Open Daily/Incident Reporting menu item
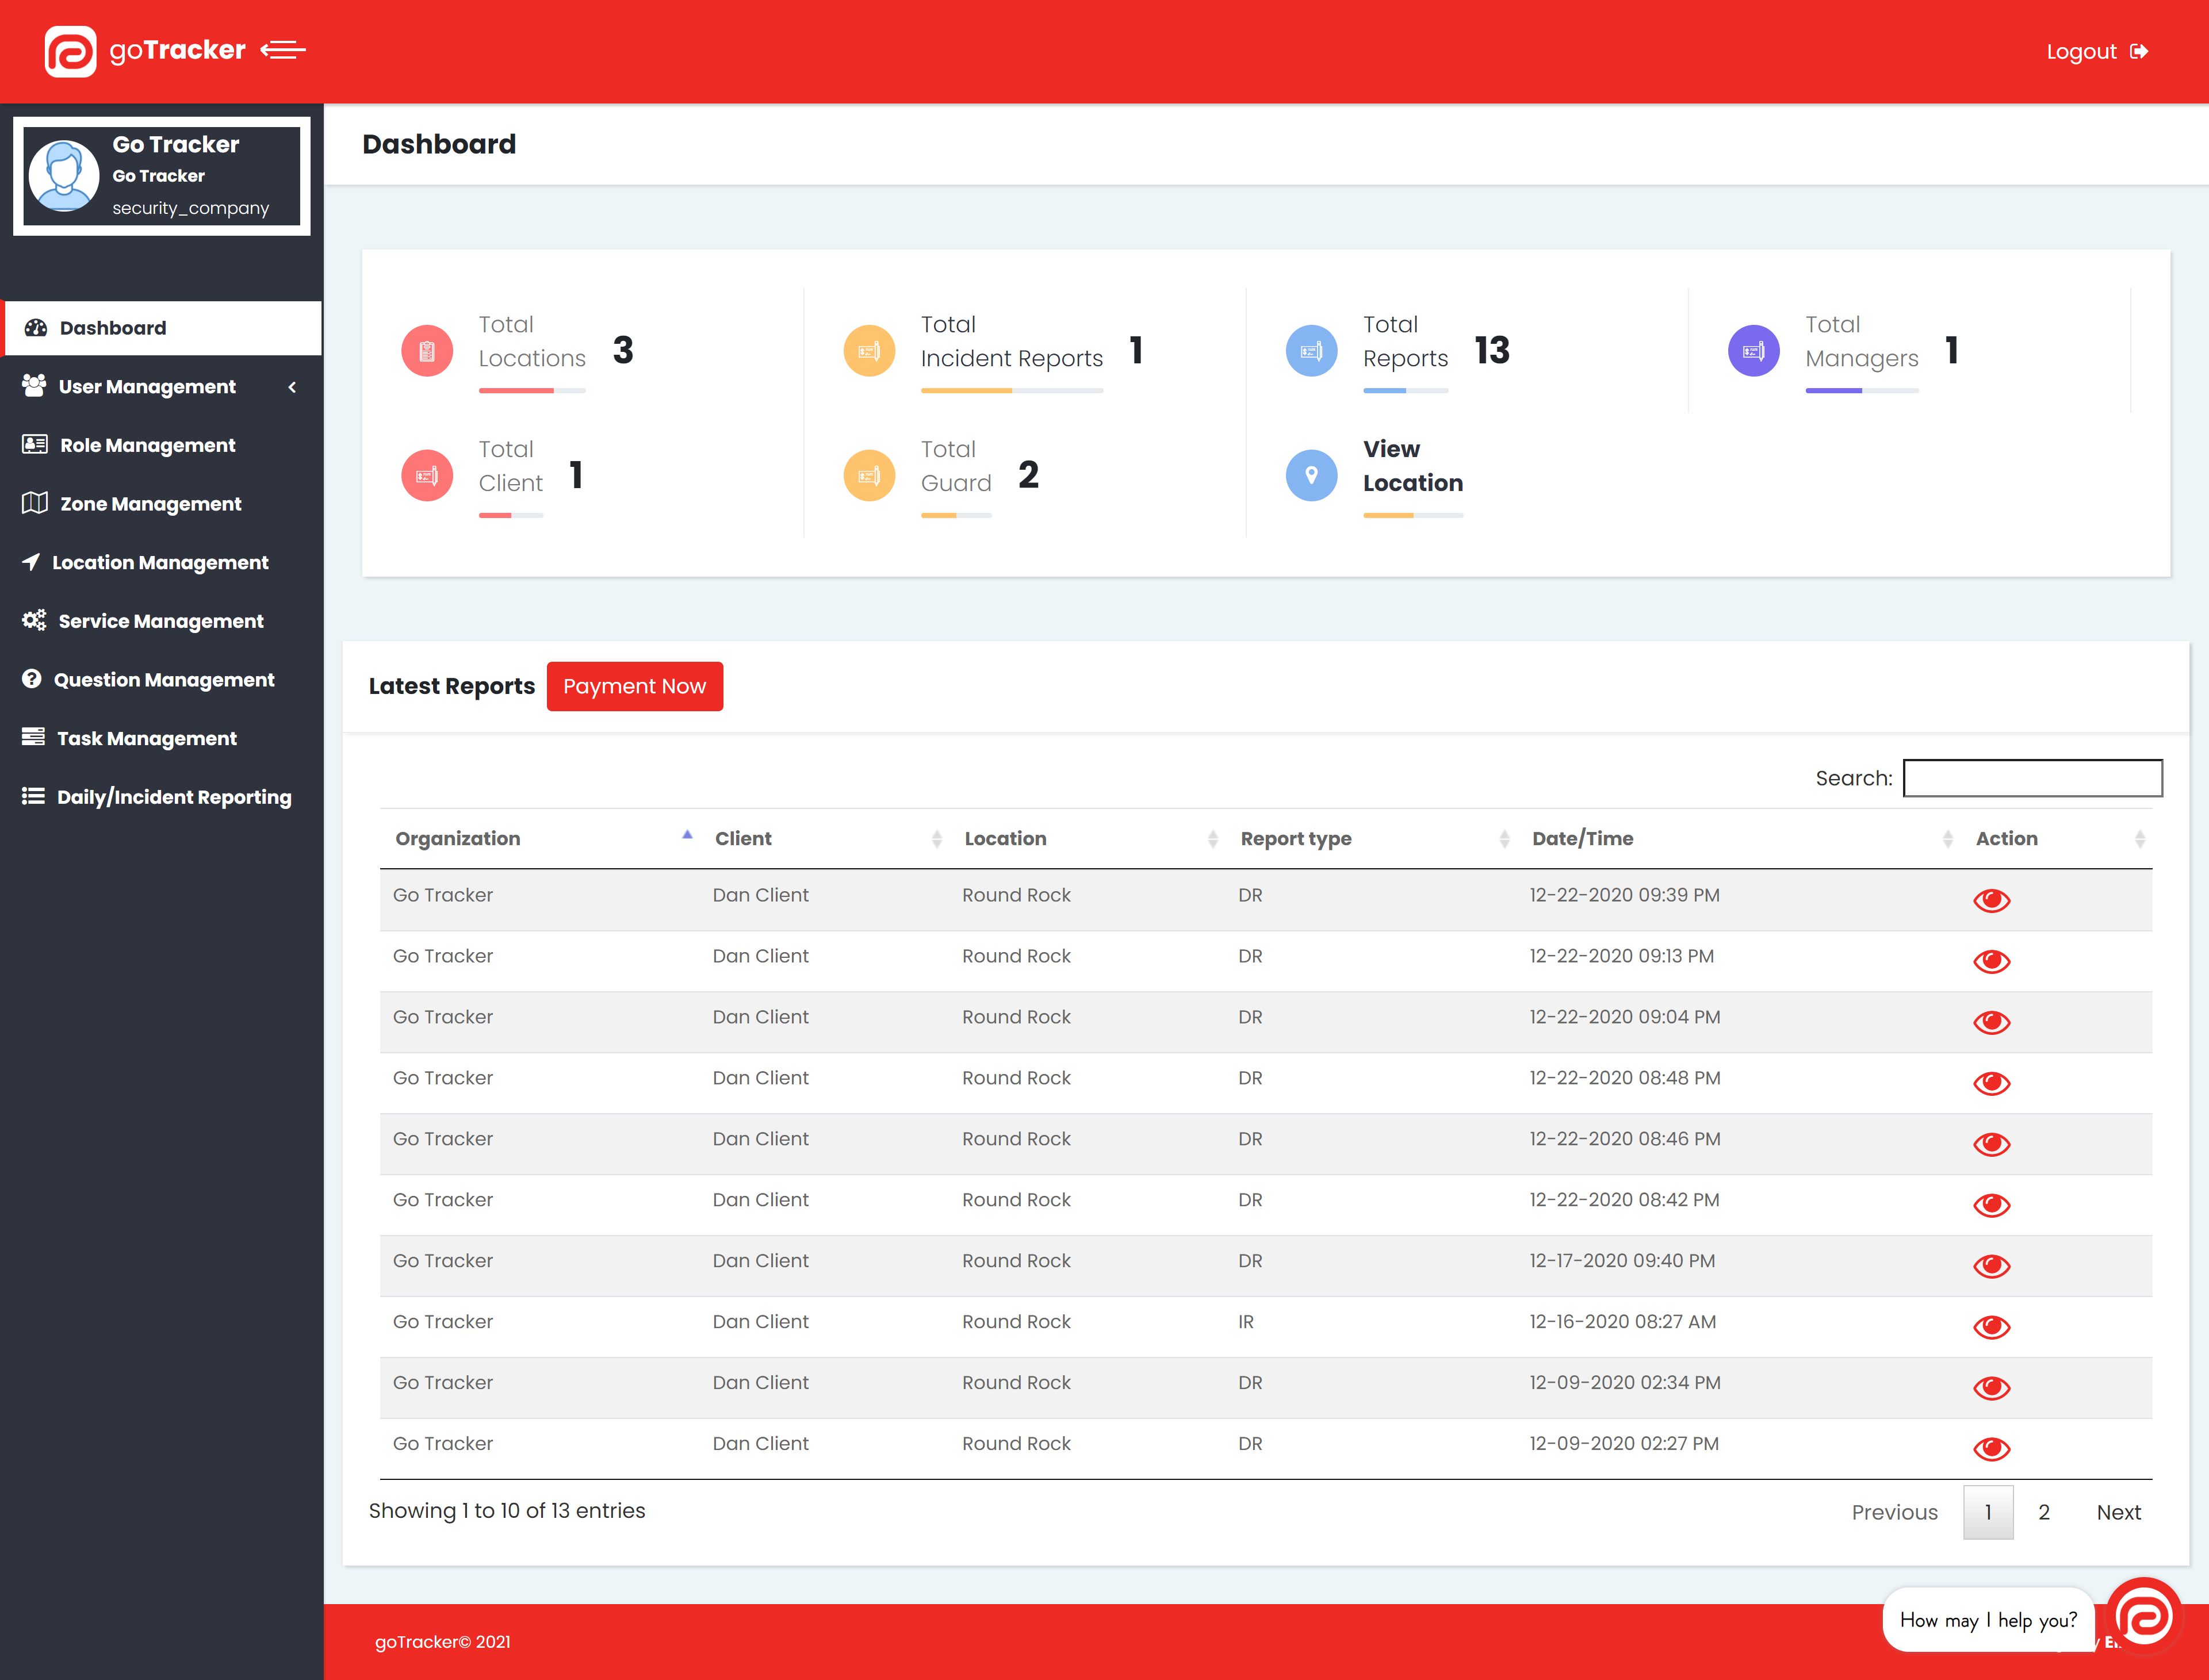The width and height of the screenshot is (2209, 1680). coord(174,797)
